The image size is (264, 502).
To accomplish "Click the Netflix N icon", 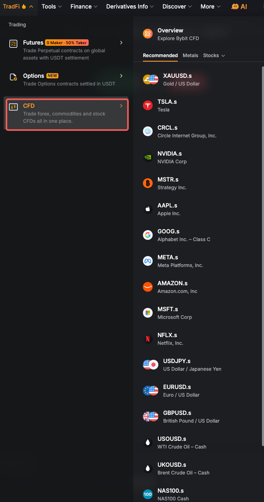I will [x=148, y=339].
